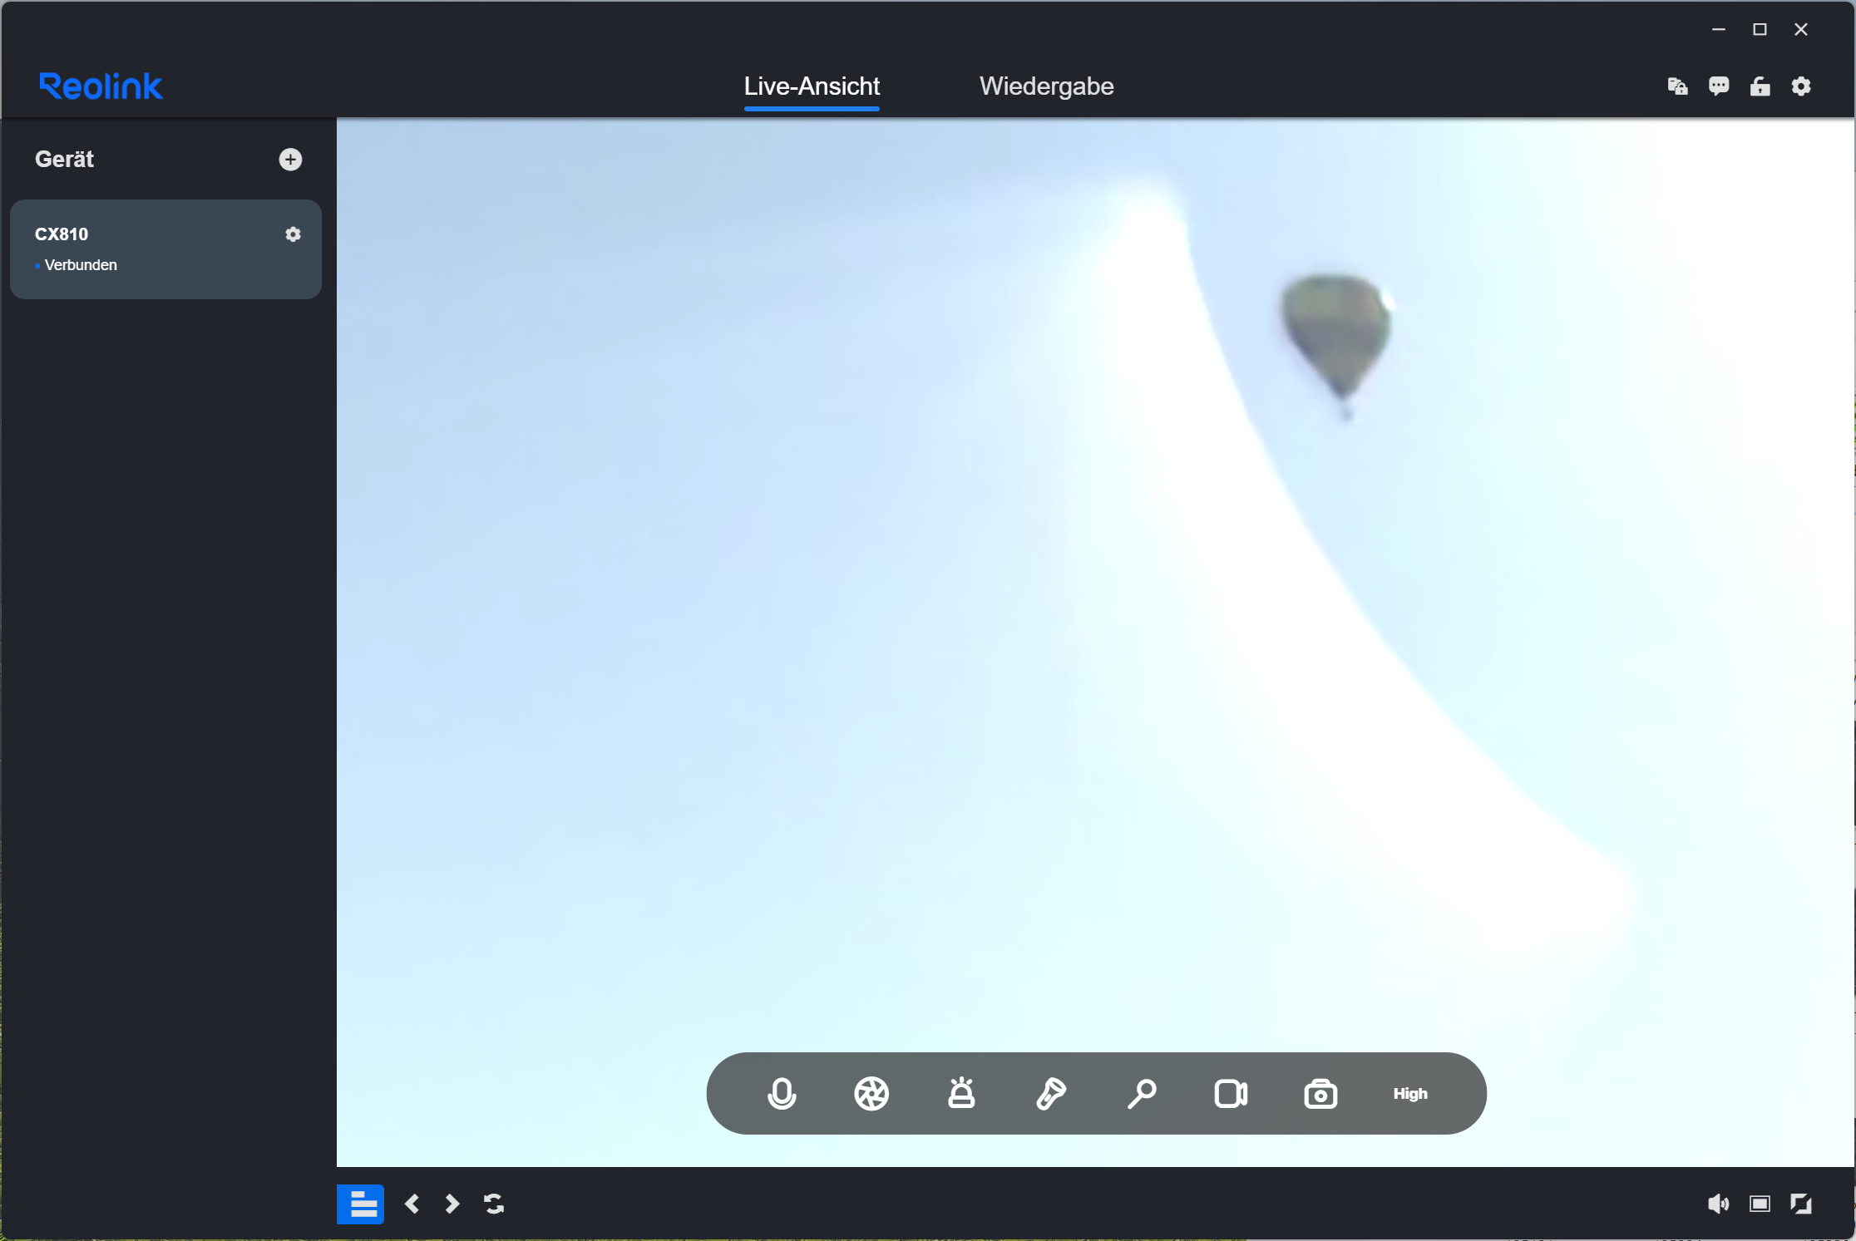Open CX810 device settings gear
Screen dimensions: 1856x1241
(x=293, y=234)
